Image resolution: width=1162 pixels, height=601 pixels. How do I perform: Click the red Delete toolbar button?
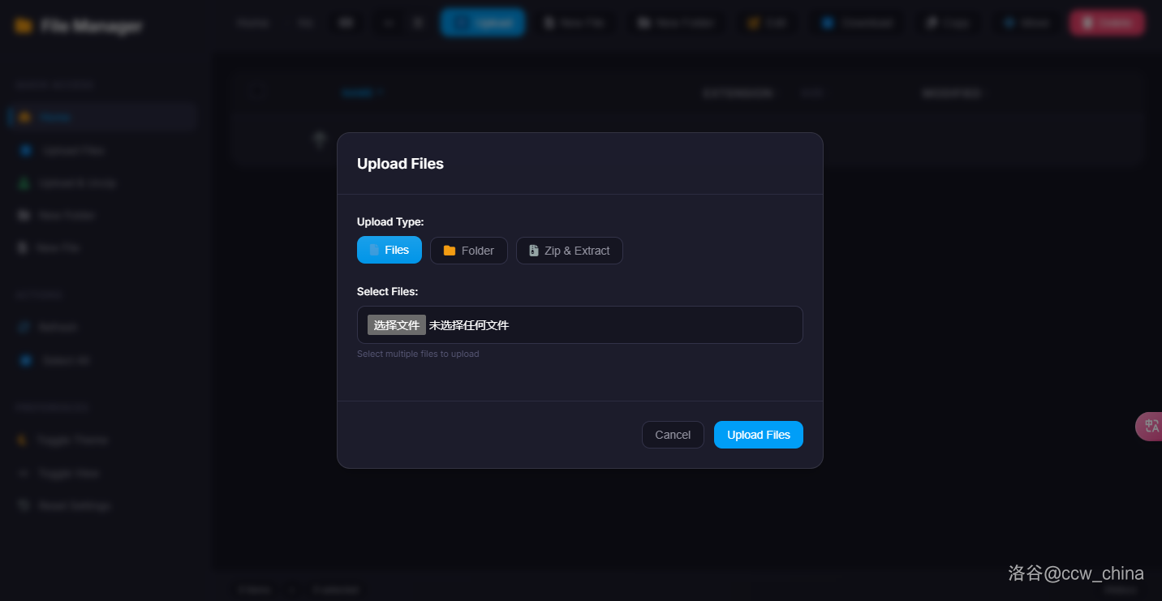1107,23
